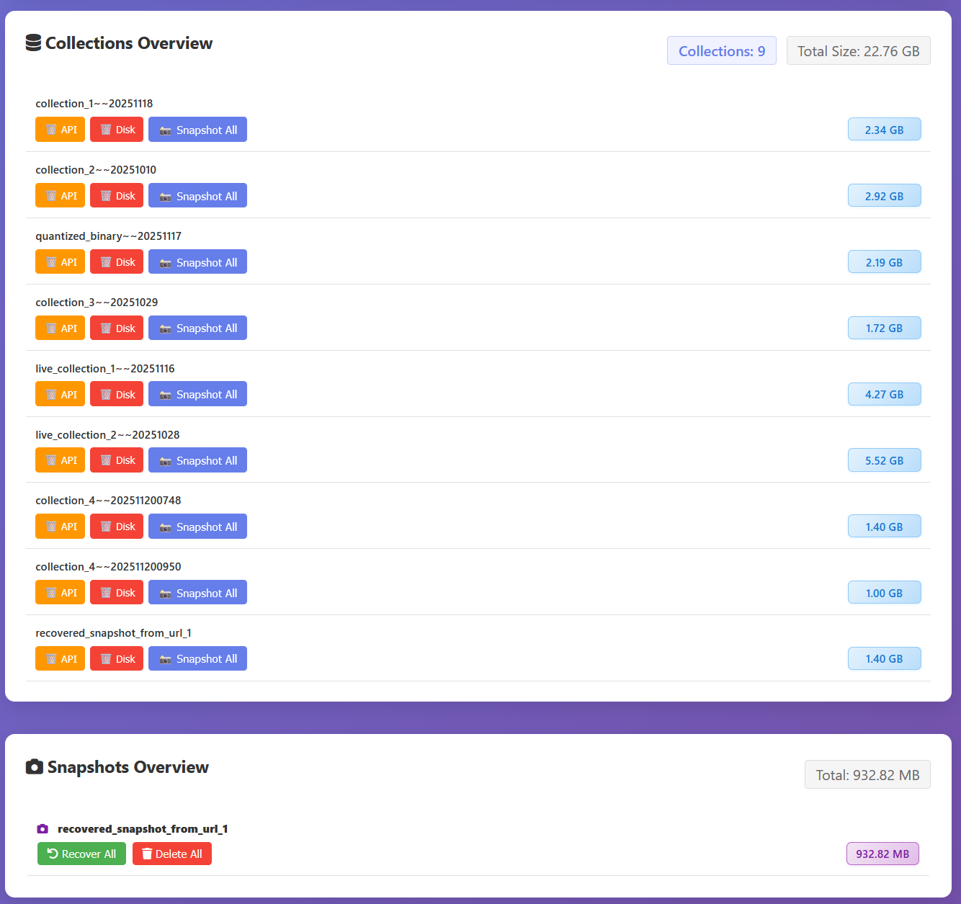
Task: Click API button for recovered_snapshot_from_url_1 collection
Action: [x=61, y=659]
